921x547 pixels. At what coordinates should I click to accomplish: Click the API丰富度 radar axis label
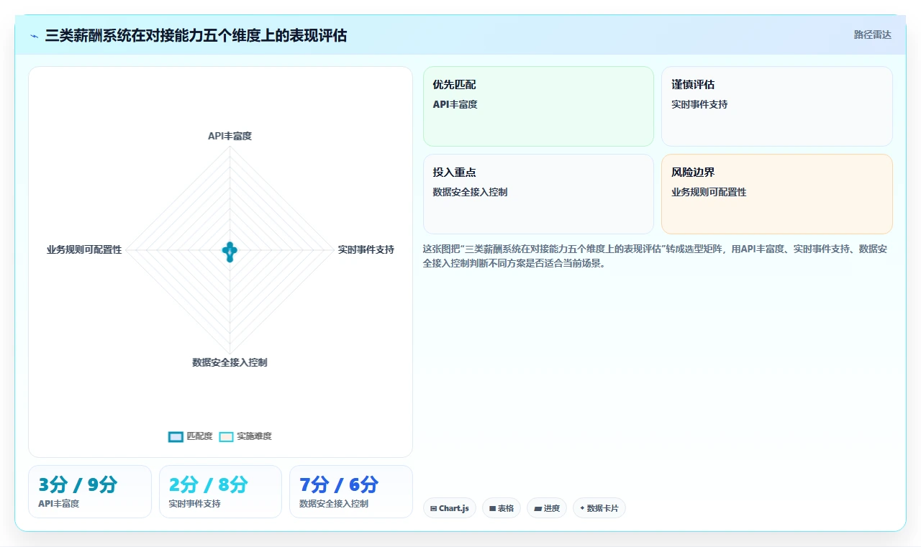click(230, 136)
